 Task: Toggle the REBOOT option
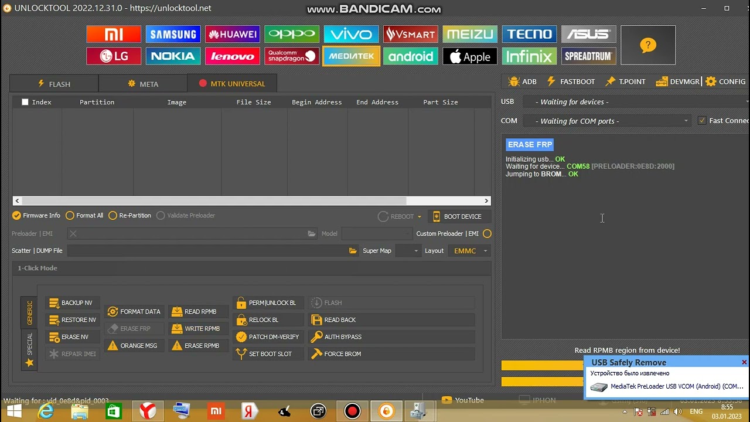tap(396, 217)
